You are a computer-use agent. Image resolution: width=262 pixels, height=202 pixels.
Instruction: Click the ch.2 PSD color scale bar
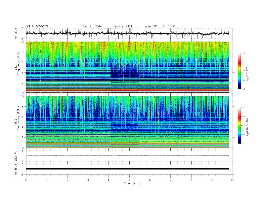240,125
